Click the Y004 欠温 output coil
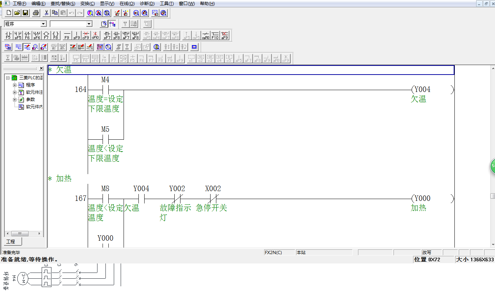Viewport: 495px width, 291px height. (433, 90)
